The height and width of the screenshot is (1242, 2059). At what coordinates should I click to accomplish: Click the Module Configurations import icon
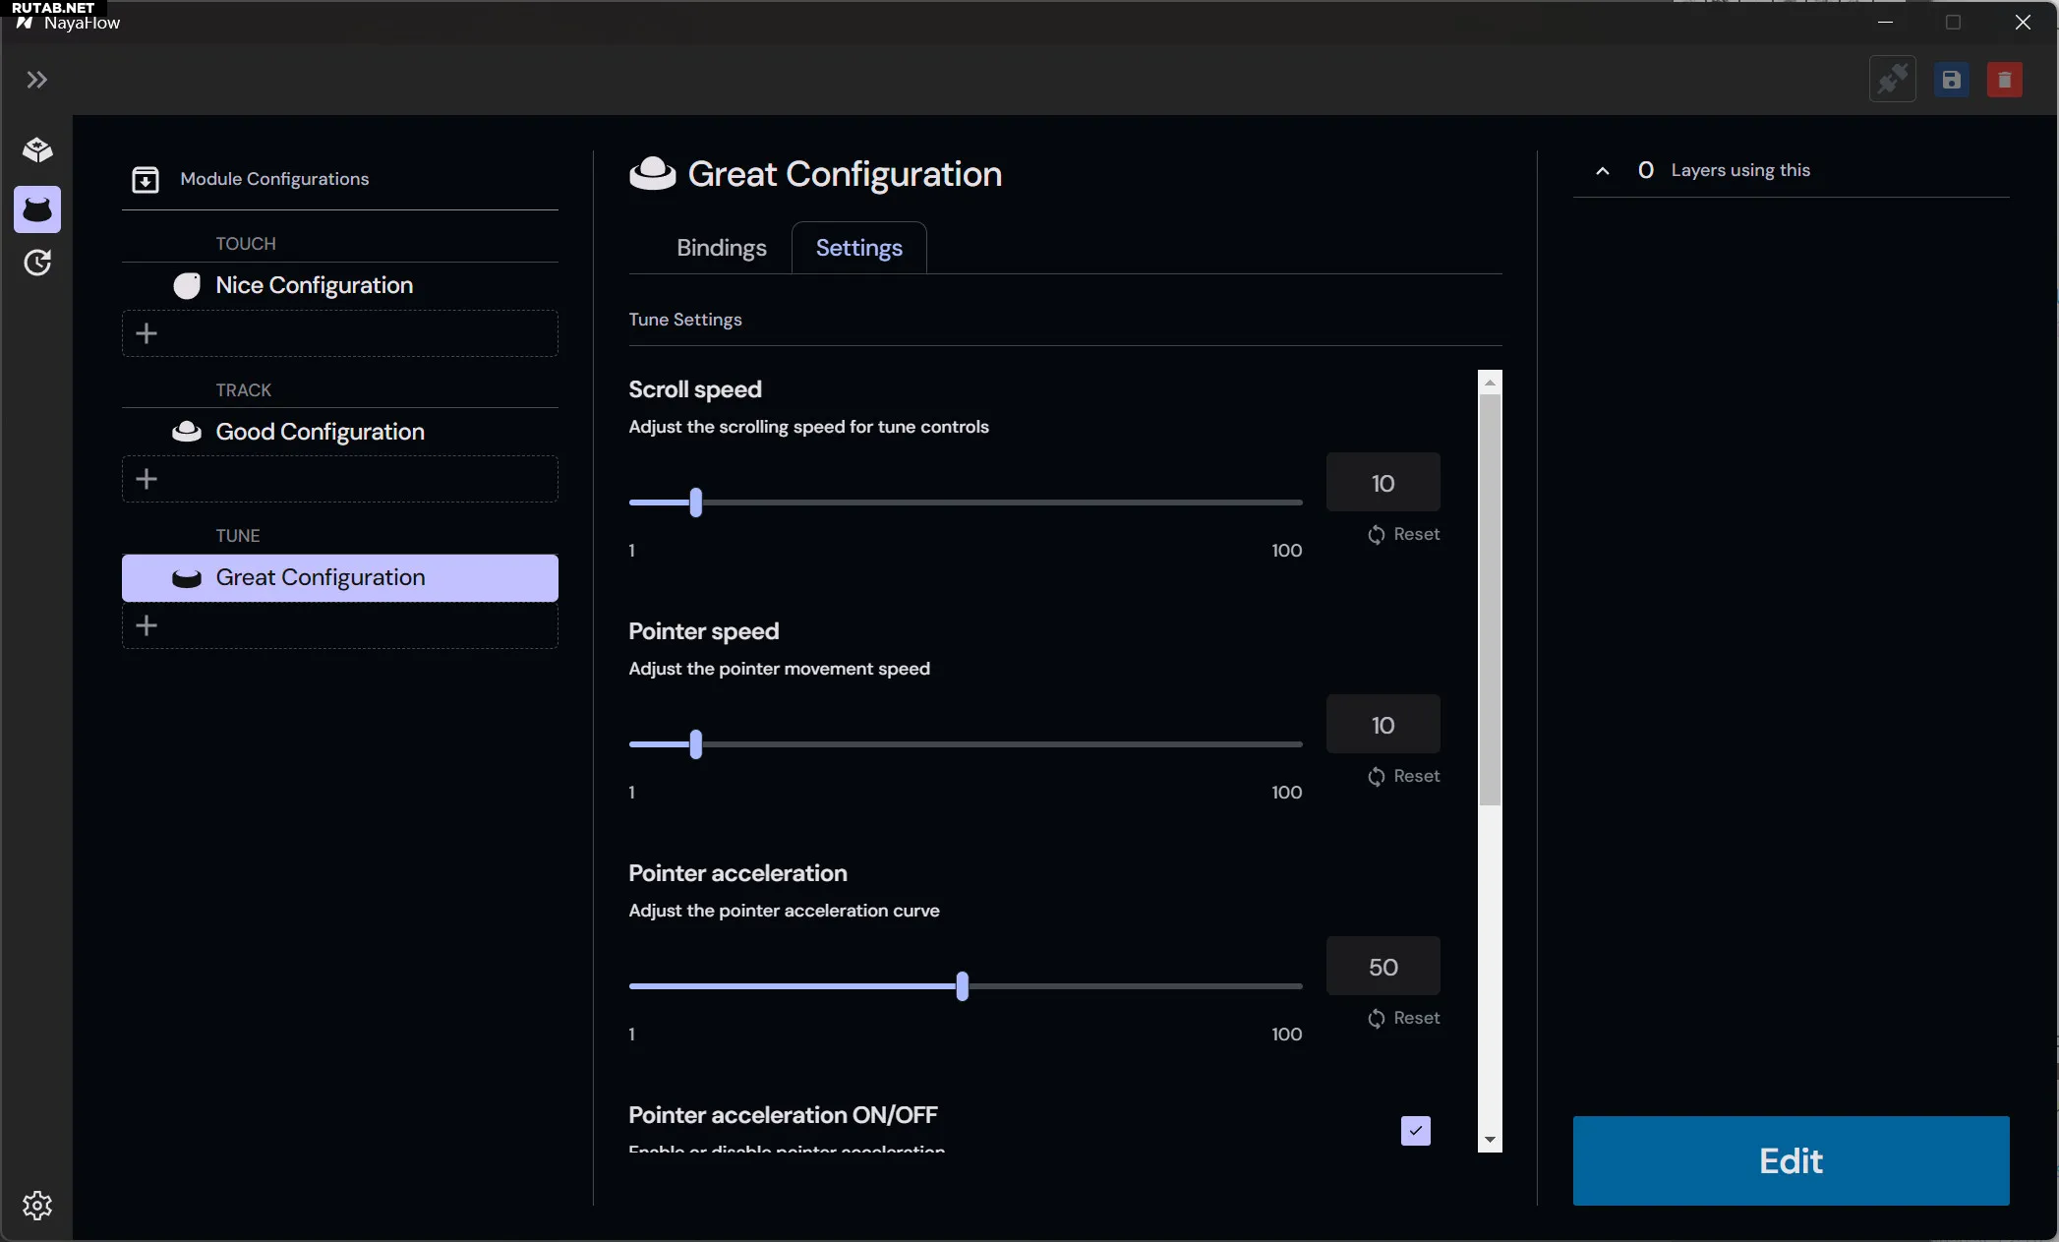pyautogui.click(x=146, y=179)
